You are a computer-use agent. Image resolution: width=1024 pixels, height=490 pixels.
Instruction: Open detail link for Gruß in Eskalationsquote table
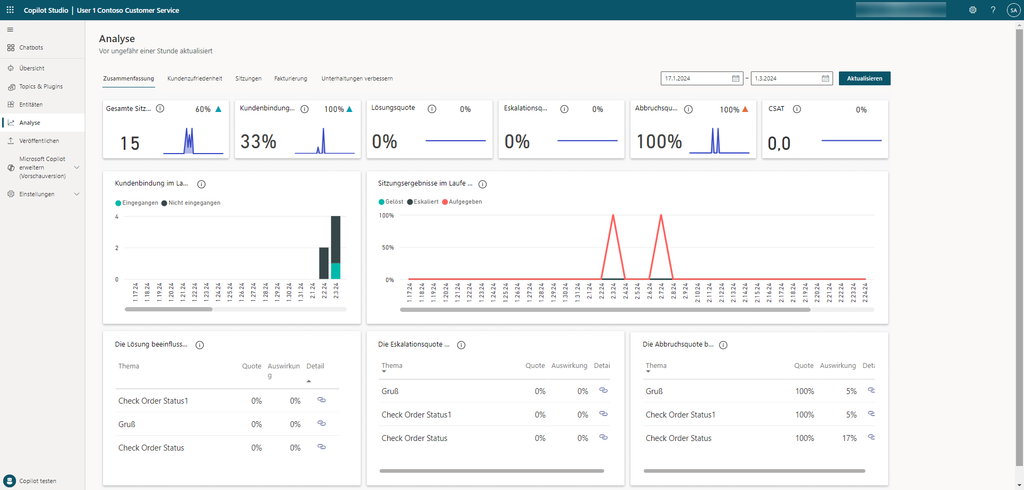[x=604, y=390]
